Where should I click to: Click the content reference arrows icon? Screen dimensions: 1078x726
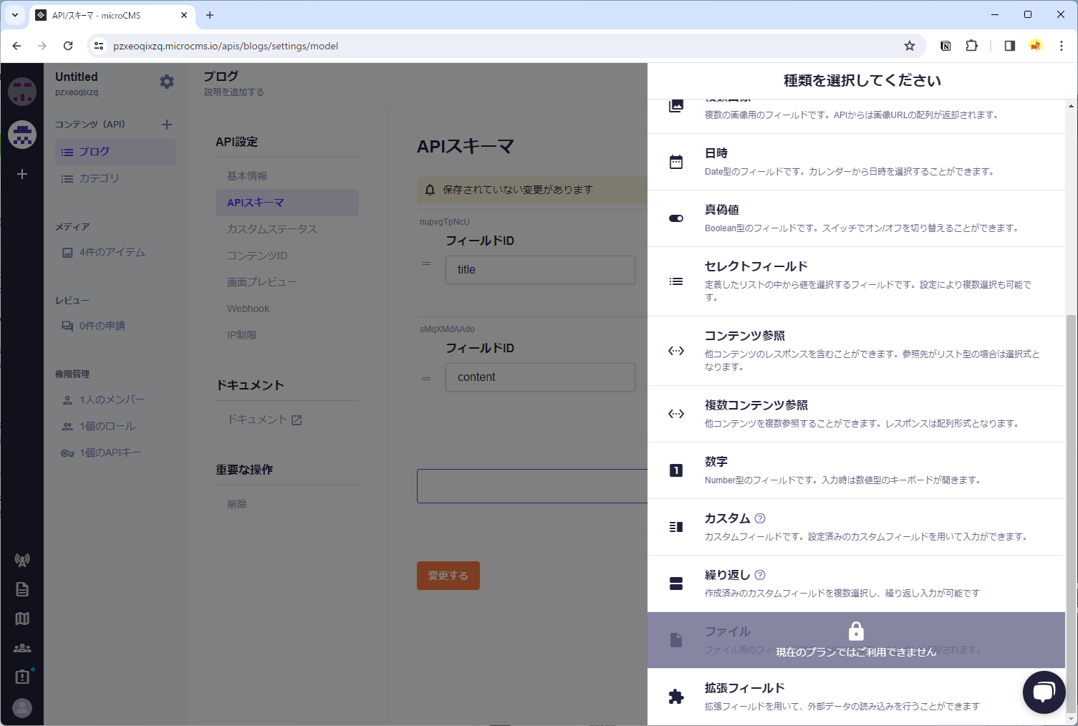tap(676, 351)
